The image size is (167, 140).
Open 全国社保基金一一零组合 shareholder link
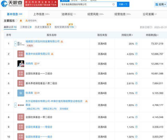pos(39,127)
